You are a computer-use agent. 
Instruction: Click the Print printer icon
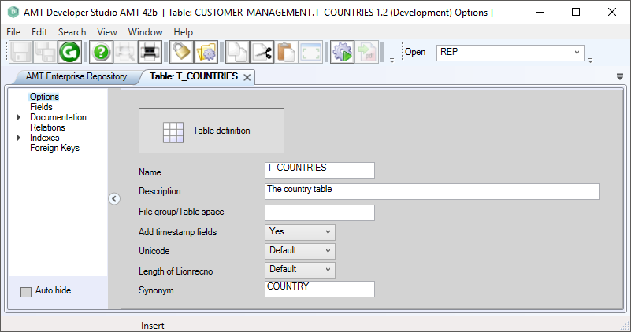[150, 52]
